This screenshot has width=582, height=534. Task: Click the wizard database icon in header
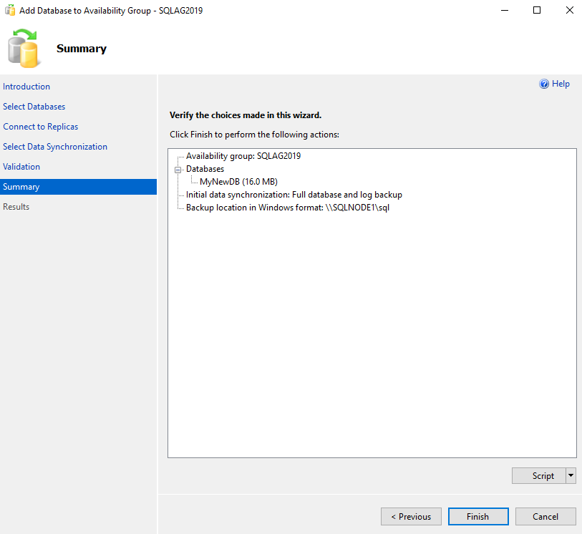22,48
